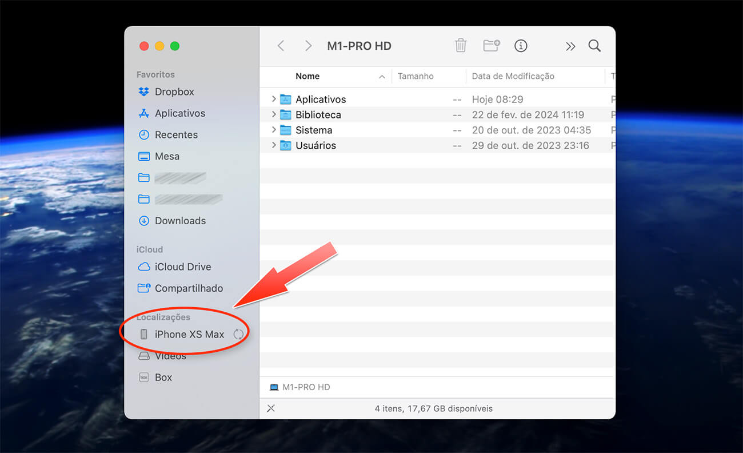The height and width of the screenshot is (453, 743).
Task: Click the Sistema folder icon in list
Action: 285,130
